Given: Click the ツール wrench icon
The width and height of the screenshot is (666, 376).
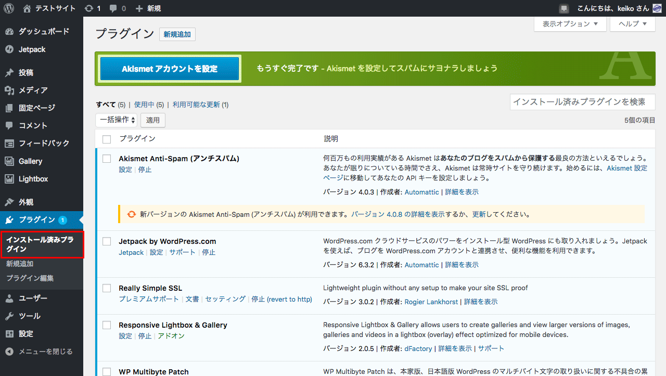Looking at the screenshot, I should pyautogui.click(x=9, y=316).
